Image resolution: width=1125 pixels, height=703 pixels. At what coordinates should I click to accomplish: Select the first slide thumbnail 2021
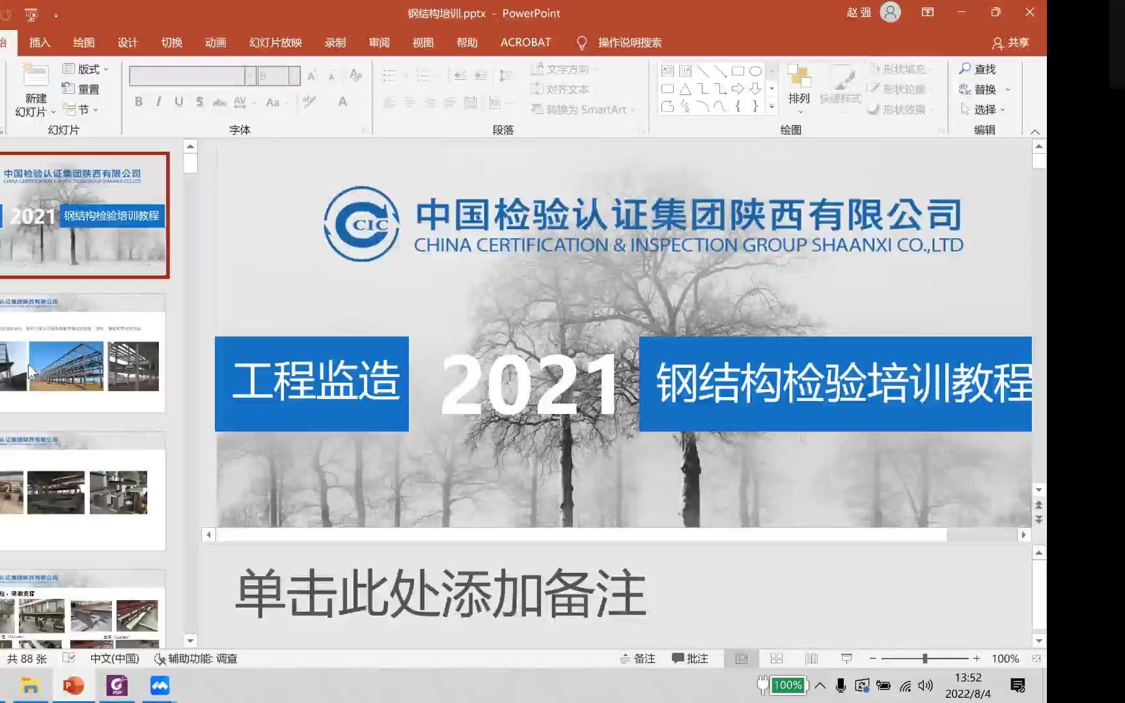pyautogui.click(x=83, y=215)
